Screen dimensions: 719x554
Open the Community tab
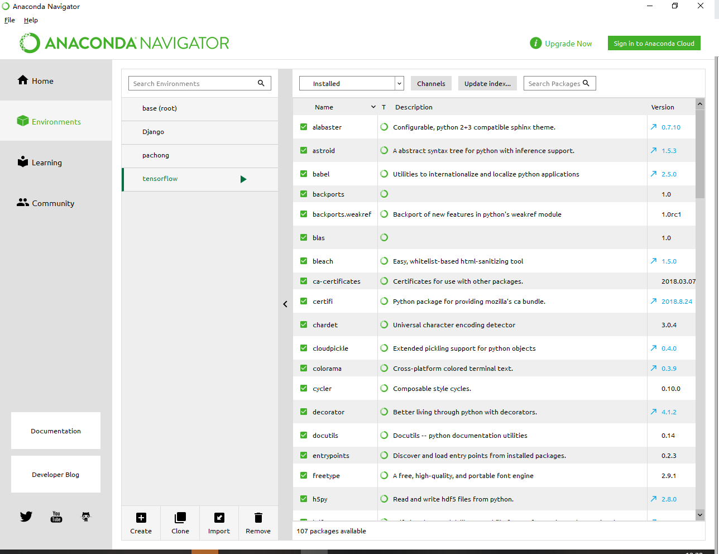point(56,203)
